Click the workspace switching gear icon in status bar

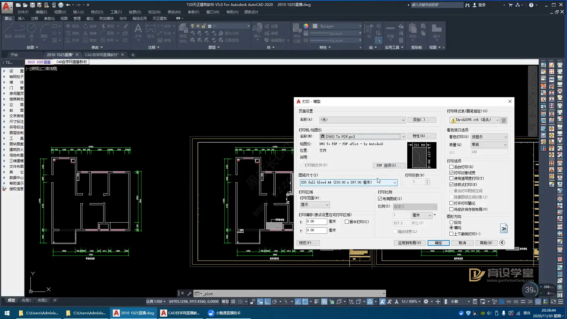(426, 302)
